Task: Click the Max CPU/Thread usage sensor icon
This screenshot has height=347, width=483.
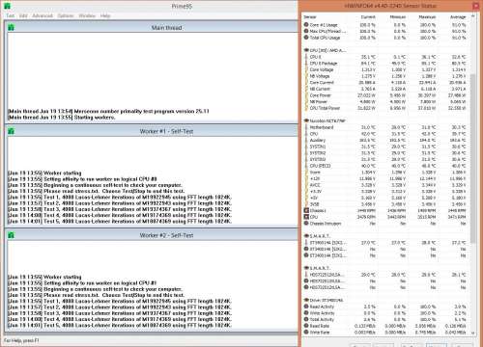Action: (306, 31)
